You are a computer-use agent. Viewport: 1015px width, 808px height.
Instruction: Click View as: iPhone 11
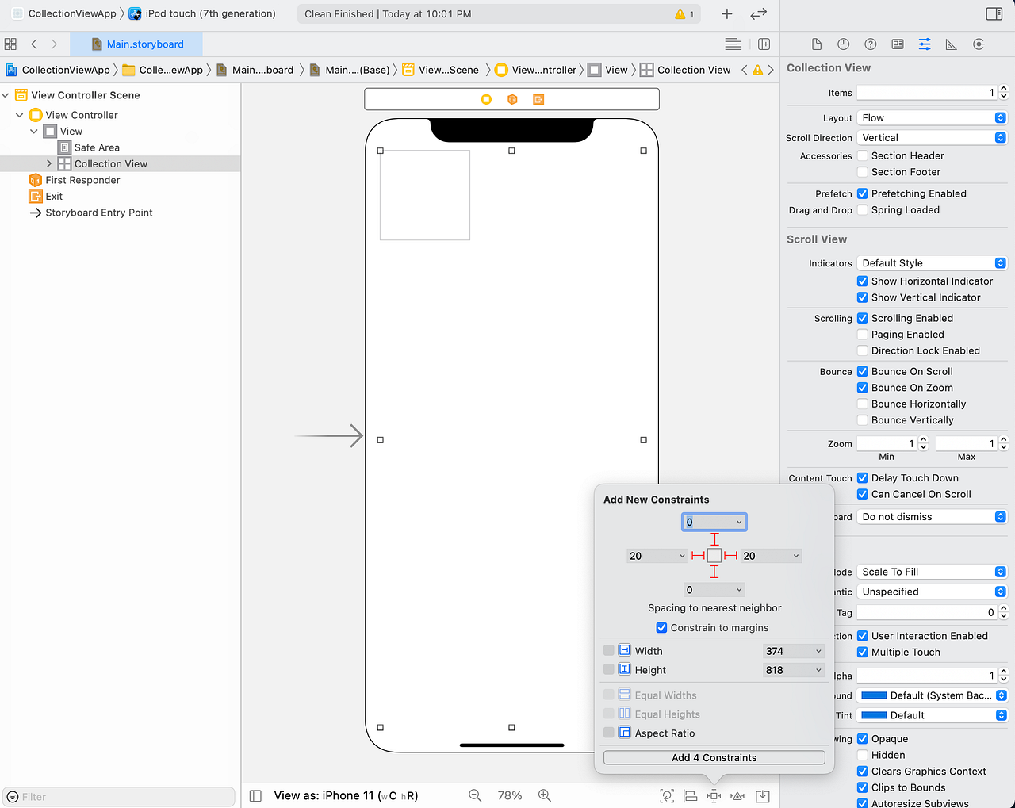[x=347, y=795]
